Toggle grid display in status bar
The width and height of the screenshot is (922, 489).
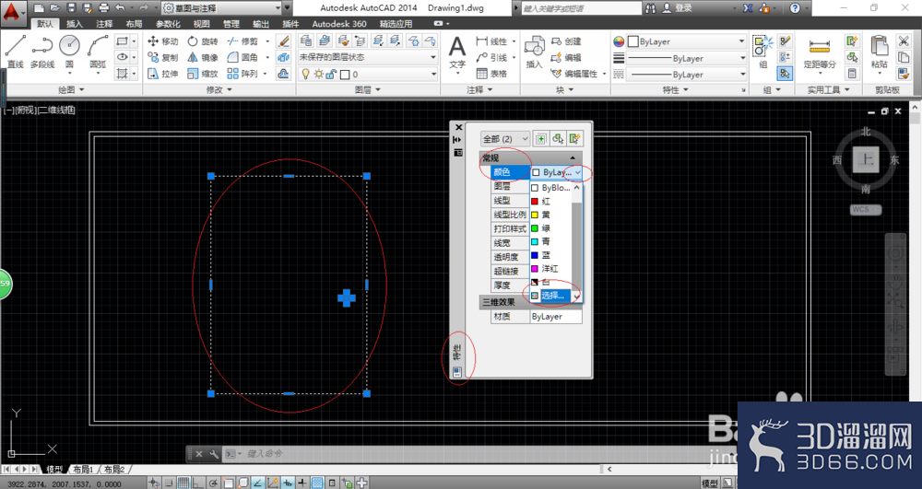183,483
